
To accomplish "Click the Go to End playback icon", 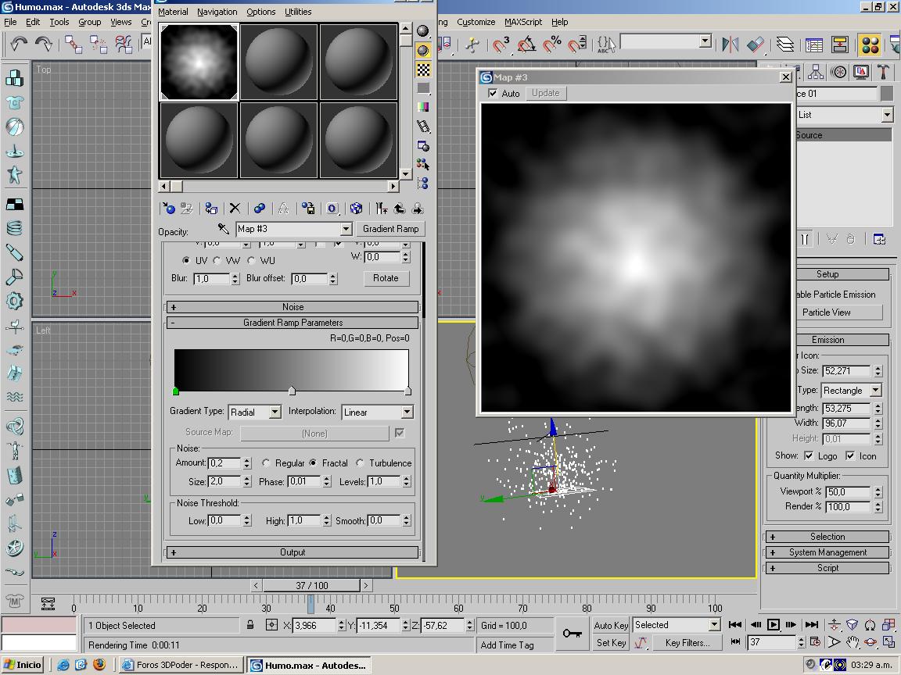I will pos(812,624).
